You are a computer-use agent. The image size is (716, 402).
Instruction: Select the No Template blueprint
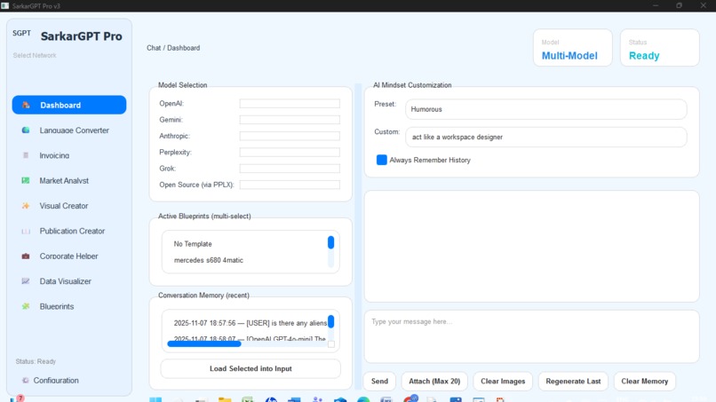click(247, 244)
